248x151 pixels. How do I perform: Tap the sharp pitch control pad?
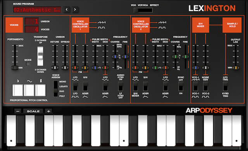tap(40, 90)
